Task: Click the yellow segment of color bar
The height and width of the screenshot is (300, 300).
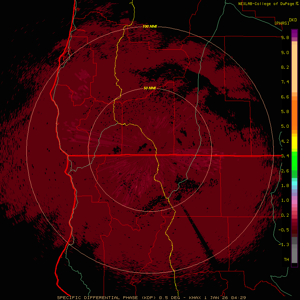Action: tap(294, 143)
